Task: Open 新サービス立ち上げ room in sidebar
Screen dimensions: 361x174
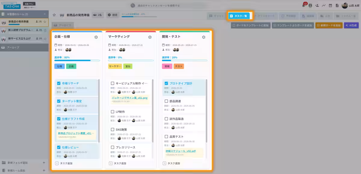Action: [24, 39]
